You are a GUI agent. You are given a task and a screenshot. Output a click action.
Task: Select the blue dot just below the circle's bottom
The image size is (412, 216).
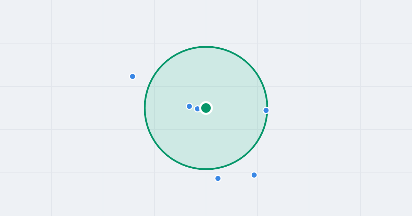point(218,178)
